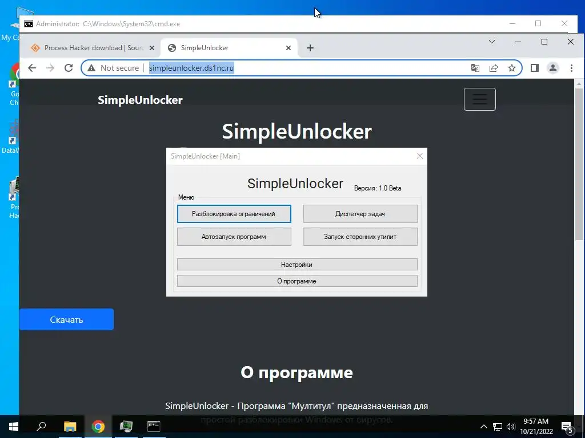Open volume control tray icon
Image resolution: width=585 pixels, height=438 pixels.
point(511,427)
